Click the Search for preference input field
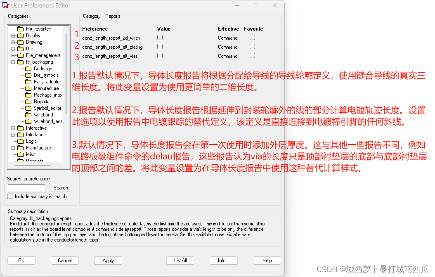The width and height of the screenshot is (435, 277). tap(26, 188)
